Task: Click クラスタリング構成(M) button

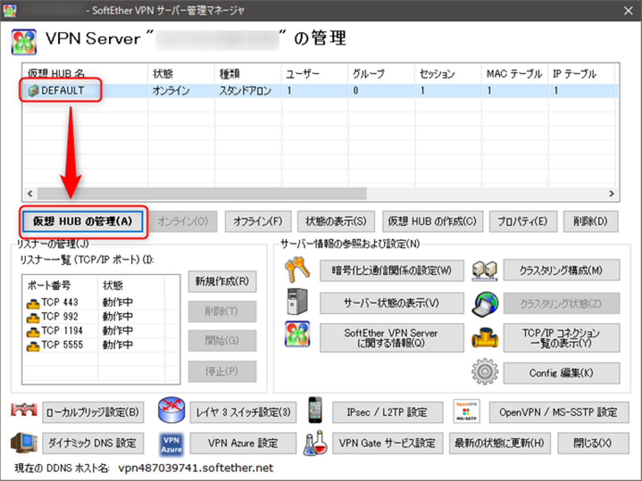Action: pyautogui.click(x=562, y=270)
